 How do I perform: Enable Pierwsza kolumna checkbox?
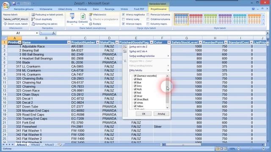(148, 15)
